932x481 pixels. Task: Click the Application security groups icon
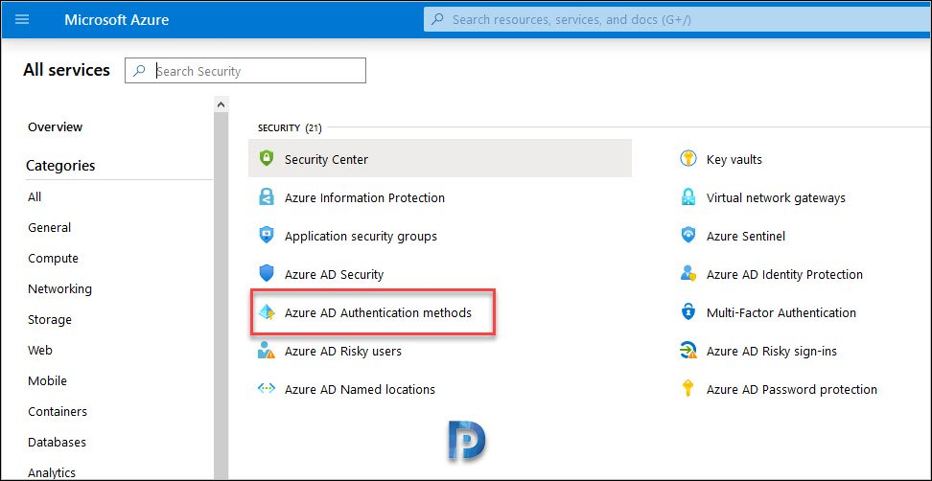267,235
